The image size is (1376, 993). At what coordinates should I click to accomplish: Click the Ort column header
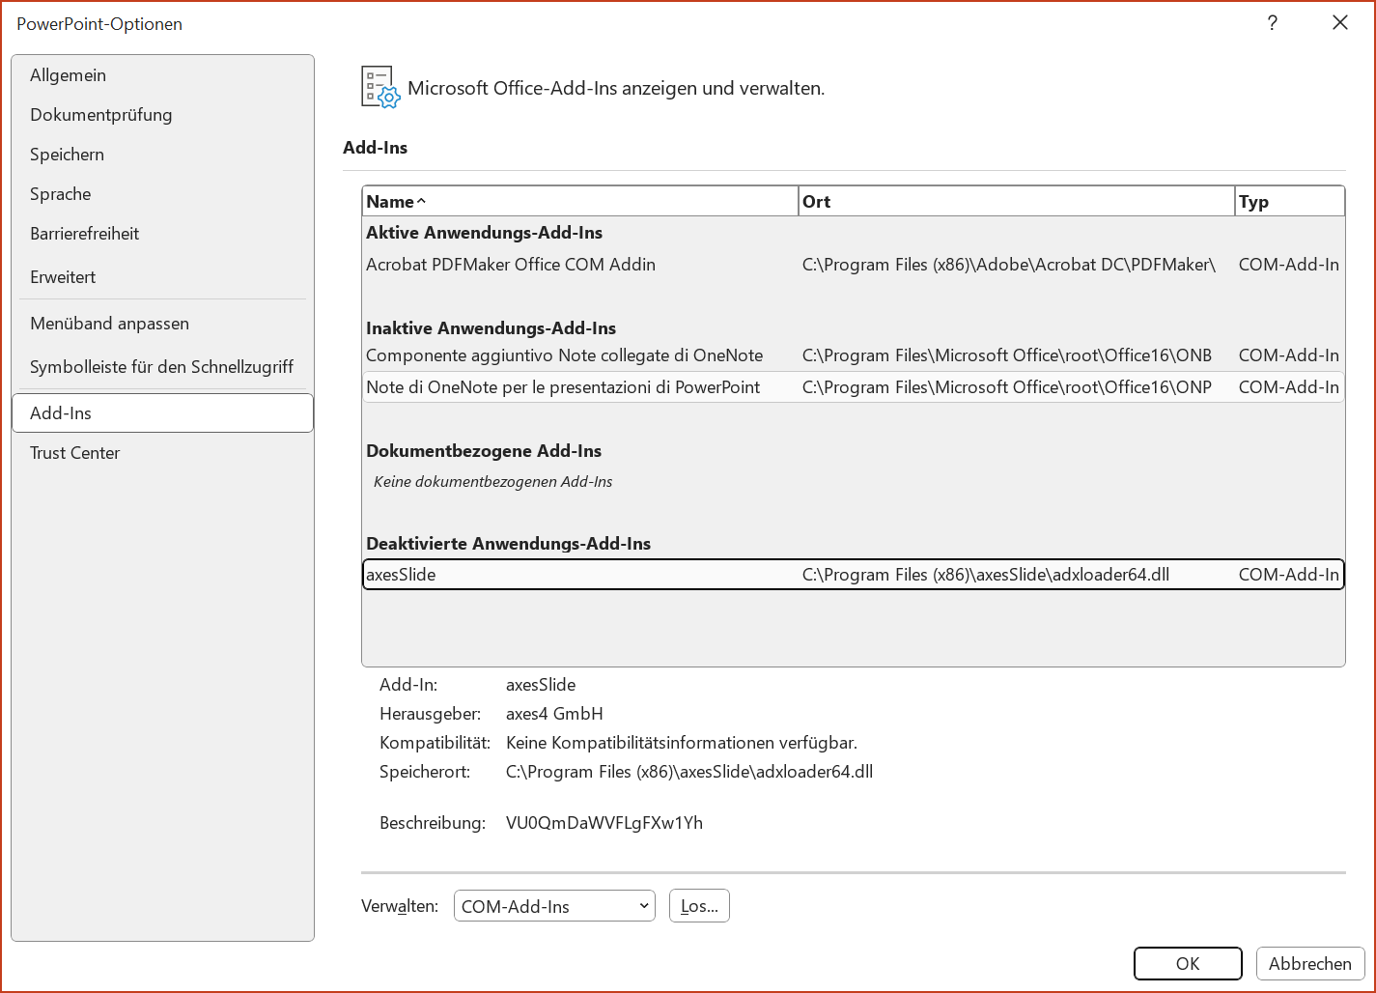tap(1017, 202)
